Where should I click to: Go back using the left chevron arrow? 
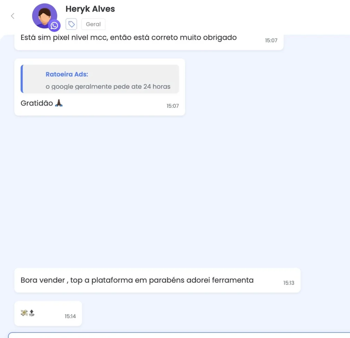(x=13, y=16)
